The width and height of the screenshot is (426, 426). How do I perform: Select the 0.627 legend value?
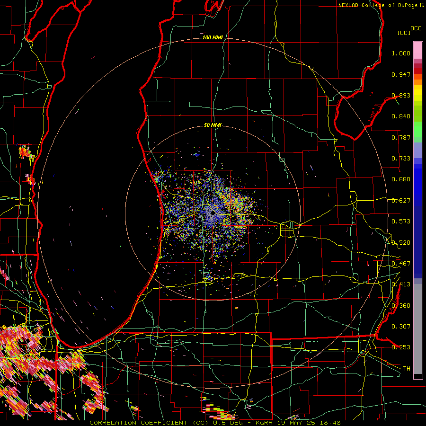401,201
